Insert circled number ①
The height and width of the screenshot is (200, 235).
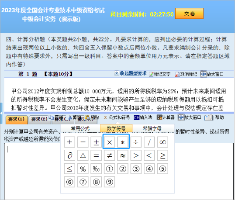point(109,169)
